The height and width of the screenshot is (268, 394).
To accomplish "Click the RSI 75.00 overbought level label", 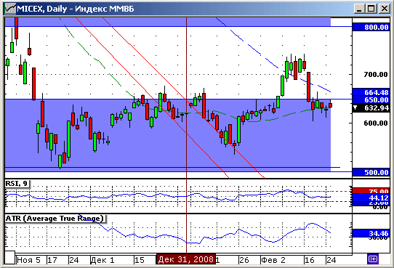I will click(371, 191).
